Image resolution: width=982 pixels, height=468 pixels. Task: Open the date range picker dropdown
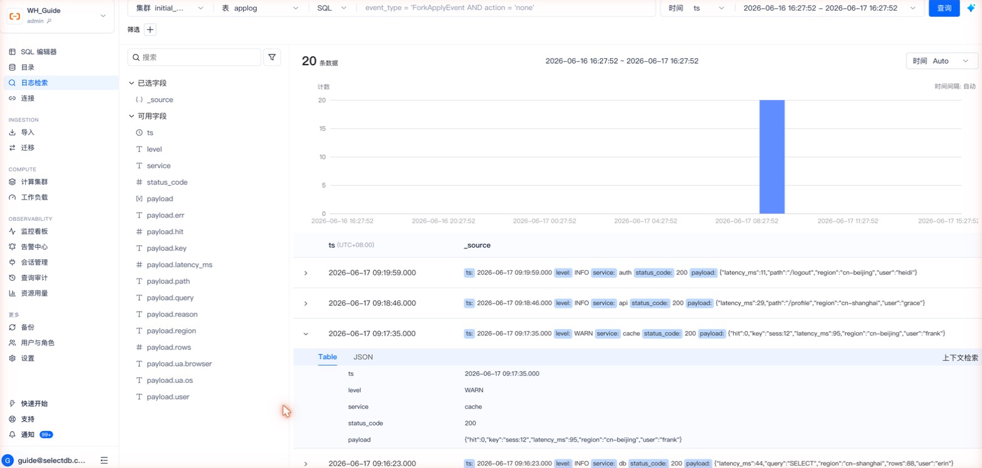829,8
